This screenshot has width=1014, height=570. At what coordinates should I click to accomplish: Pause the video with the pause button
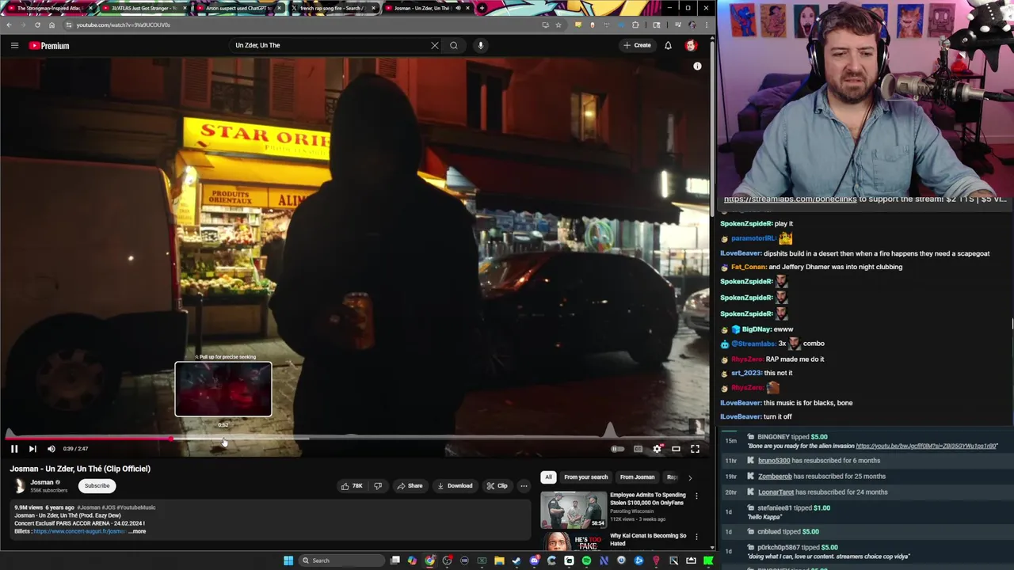(14, 449)
